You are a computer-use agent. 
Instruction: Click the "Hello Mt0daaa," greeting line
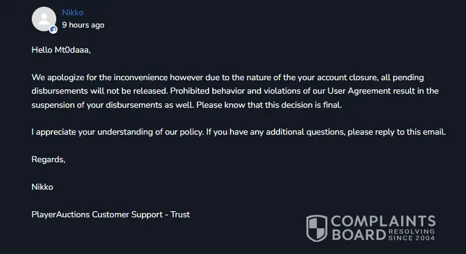[x=61, y=50]
